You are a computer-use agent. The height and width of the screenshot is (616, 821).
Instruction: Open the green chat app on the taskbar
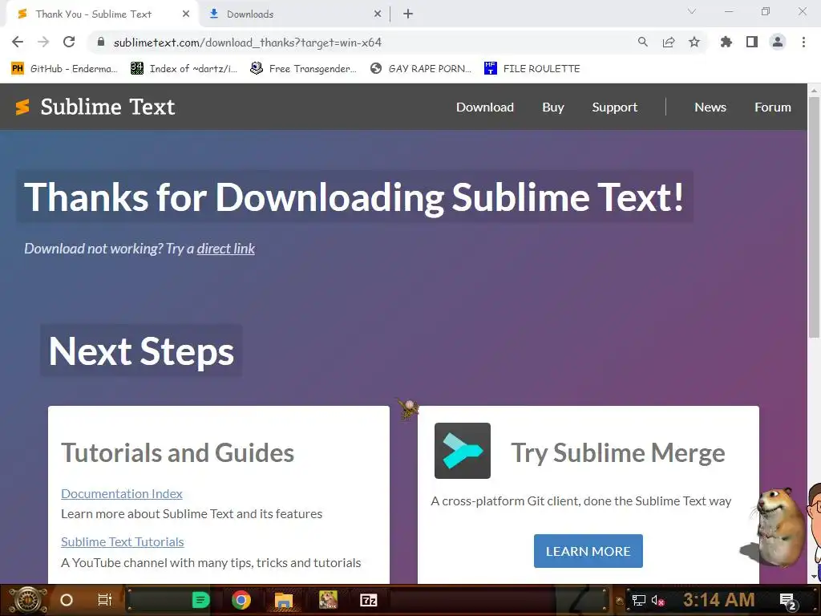pos(200,600)
